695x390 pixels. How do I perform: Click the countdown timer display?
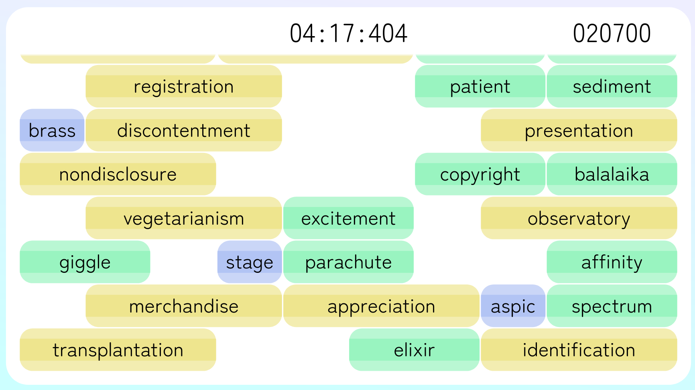[x=348, y=33]
